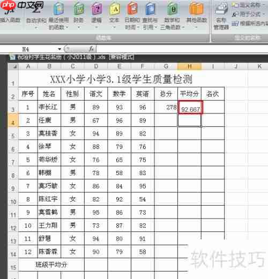
Task: Click the 班级平均分 cell in row 15
Action: (x=51, y=265)
